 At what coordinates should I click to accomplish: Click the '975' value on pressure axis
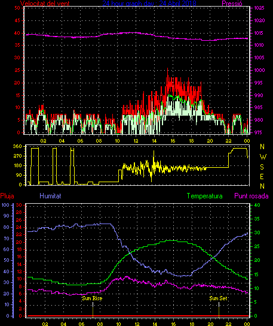click(259, 132)
